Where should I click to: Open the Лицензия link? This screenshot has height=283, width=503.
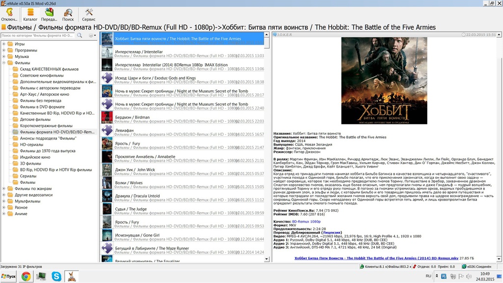click(x=332, y=232)
